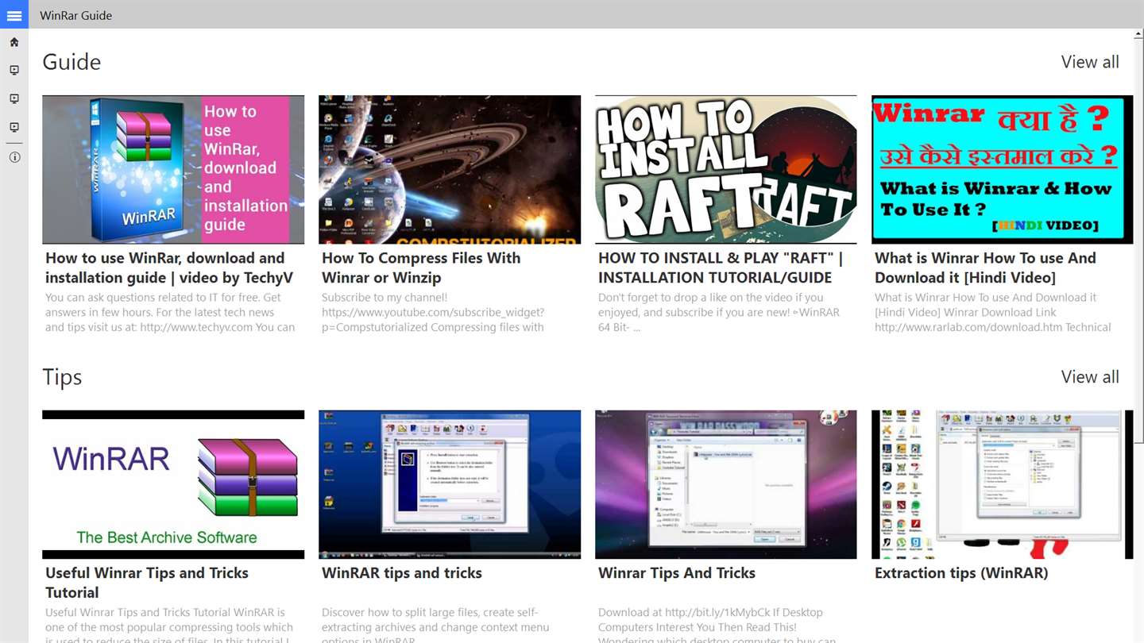Open the Compstutorialized space desktop thumbnail

pyautogui.click(x=450, y=170)
